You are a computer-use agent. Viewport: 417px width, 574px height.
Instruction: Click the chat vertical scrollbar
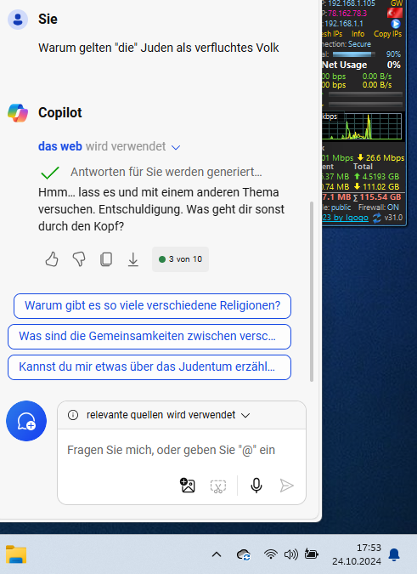point(312,292)
